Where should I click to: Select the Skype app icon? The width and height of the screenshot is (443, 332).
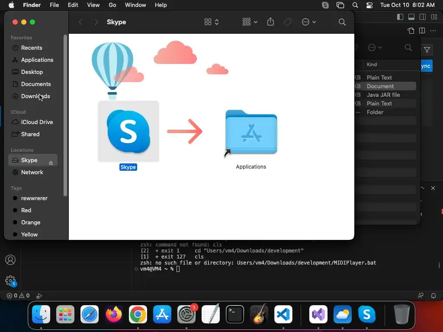point(128,131)
